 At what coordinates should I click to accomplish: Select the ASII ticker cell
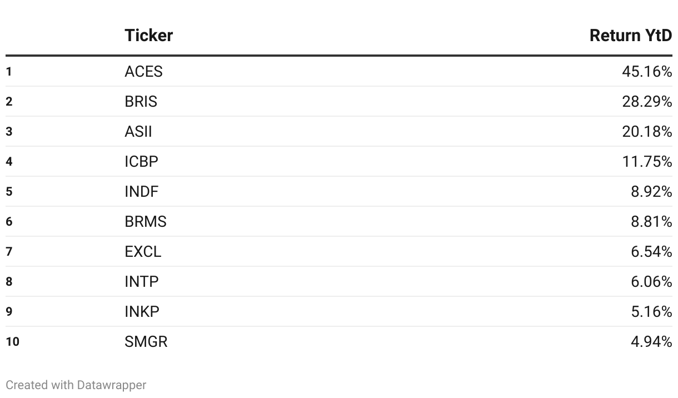point(138,132)
